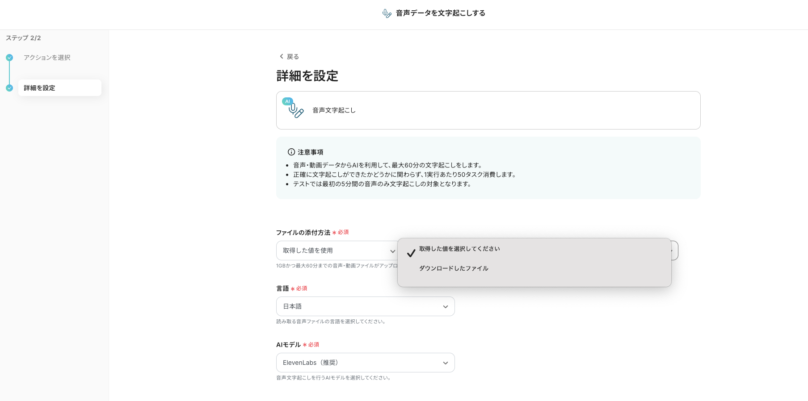The width and height of the screenshot is (808, 401).
Task: Click the ステップ 2/2 label
Action: pyautogui.click(x=23, y=38)
